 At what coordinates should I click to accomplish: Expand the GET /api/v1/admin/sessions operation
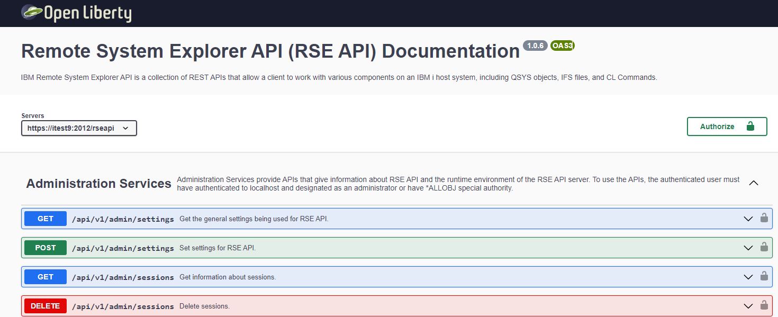[x=748, y=277]
